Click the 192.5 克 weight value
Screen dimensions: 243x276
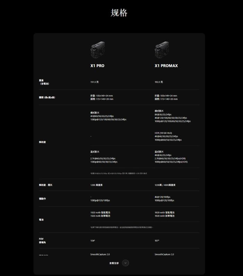(x=159, y=82)
